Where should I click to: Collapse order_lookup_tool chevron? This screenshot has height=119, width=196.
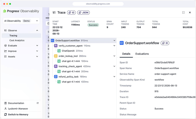114,56
